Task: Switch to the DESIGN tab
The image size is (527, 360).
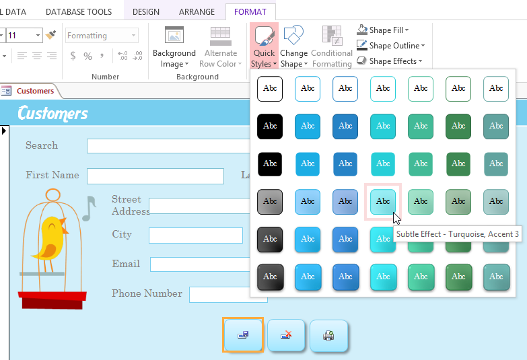Action: tap(146, 11)
